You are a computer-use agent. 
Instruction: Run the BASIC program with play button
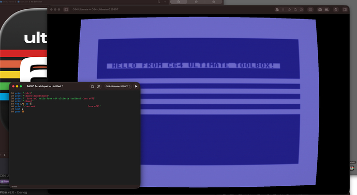pos(136,86)
